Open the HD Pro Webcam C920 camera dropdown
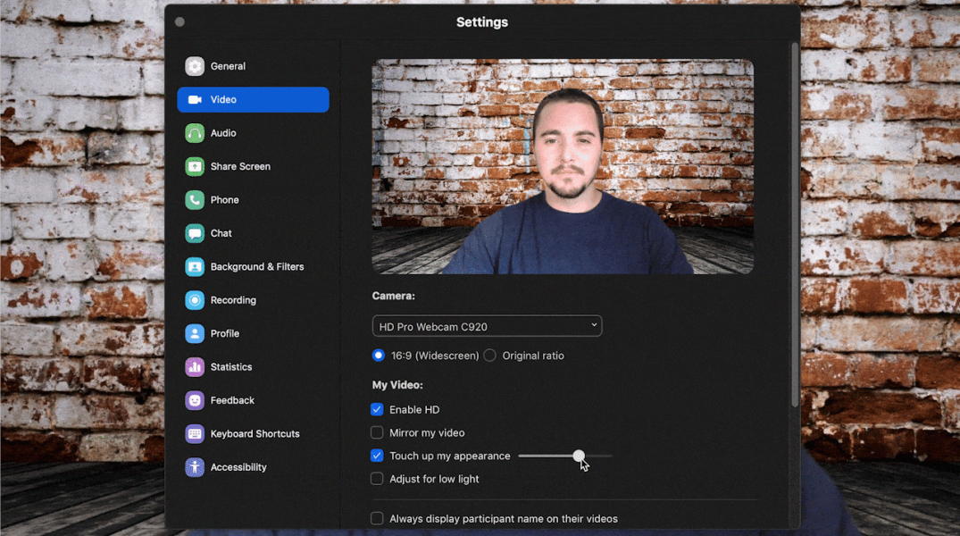The height and width of the screenshot is (536, 960). 487,326
